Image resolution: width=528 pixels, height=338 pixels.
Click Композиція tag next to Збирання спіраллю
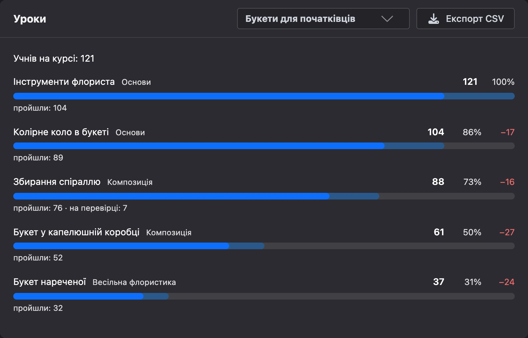coord(130,182)
